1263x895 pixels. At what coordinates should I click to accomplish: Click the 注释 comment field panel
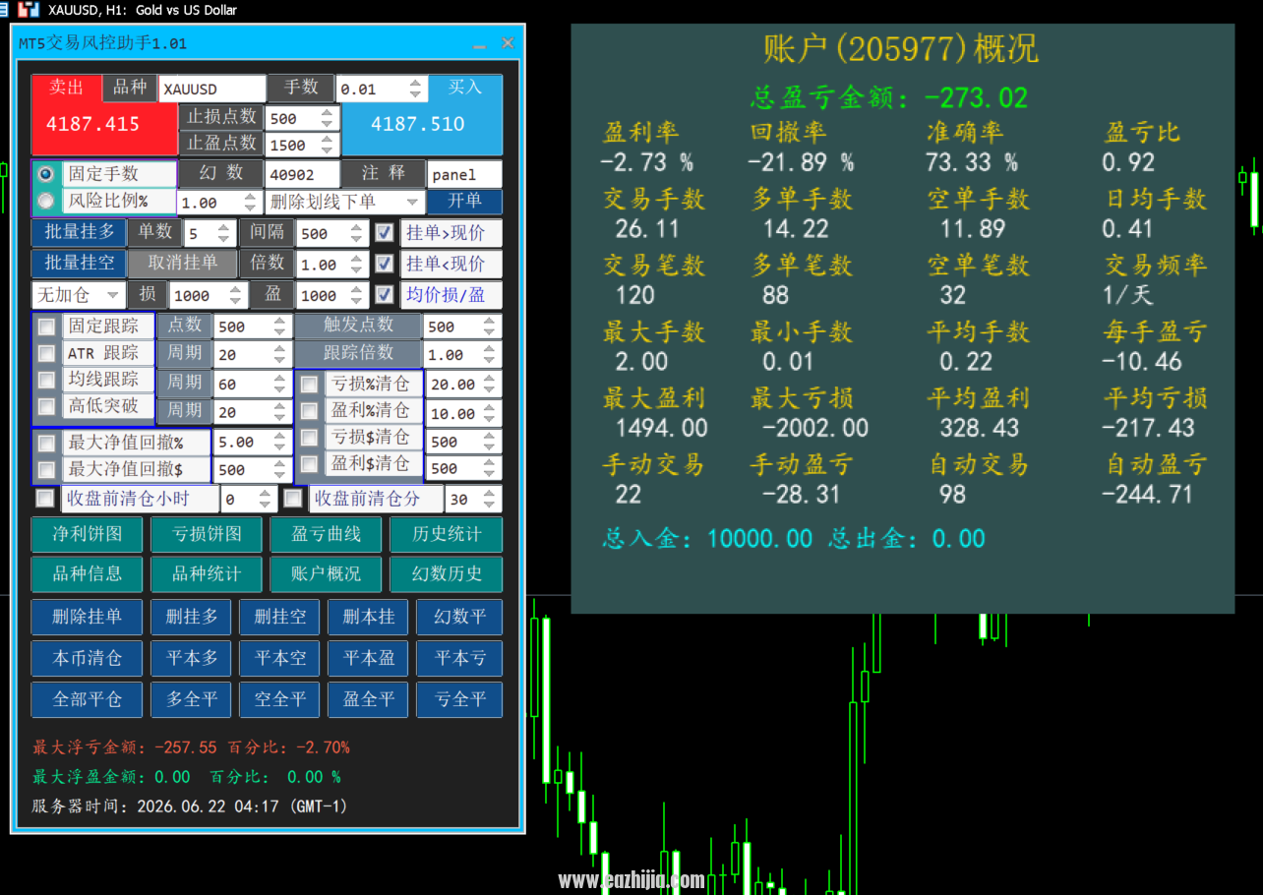464,174
